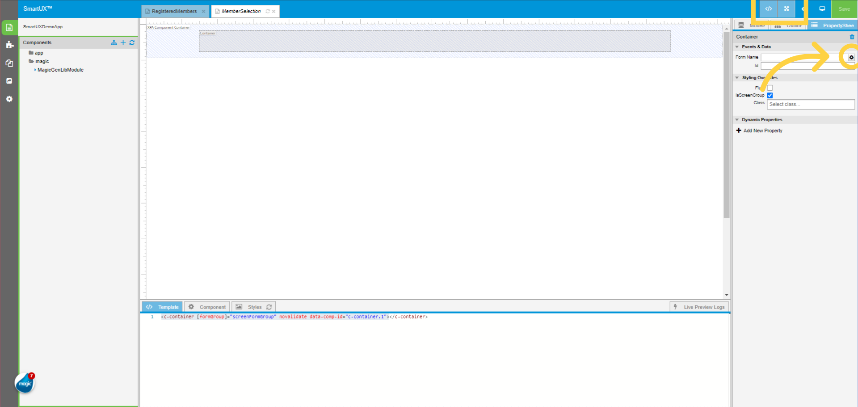Viewport: 858px width, 407px height.
Task: Switch to the RegisteredMembers tab
Action: pos(174,11)
